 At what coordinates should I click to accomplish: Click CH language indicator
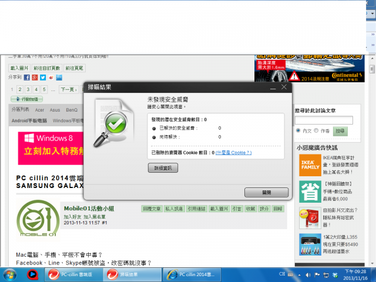tap(282, 274)
